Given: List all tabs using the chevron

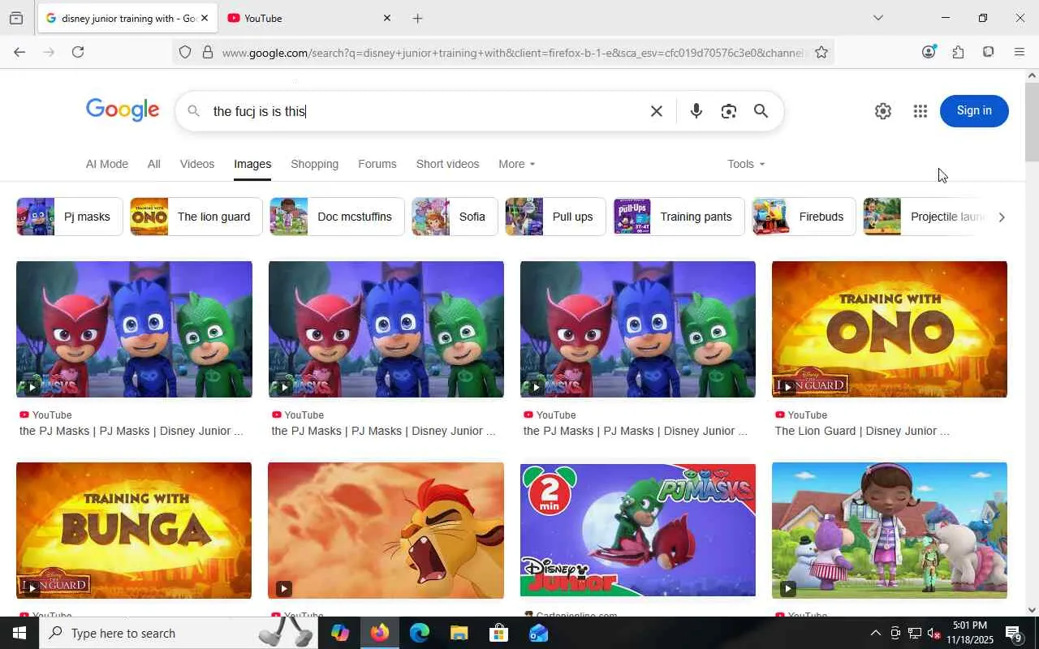Looking at the screenshot, I should 878,18.
